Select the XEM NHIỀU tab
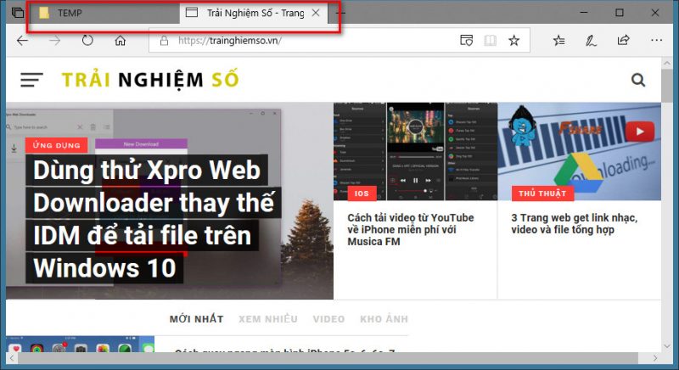Screen dimensions: 679x370 (268, 319)
